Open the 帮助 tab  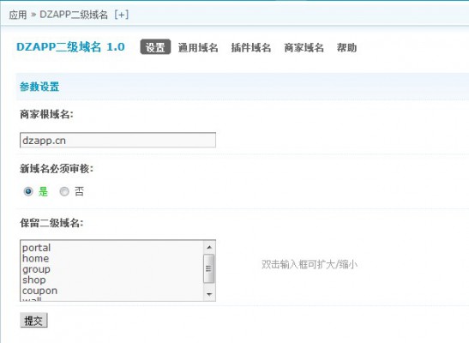[x=346, y=47]
